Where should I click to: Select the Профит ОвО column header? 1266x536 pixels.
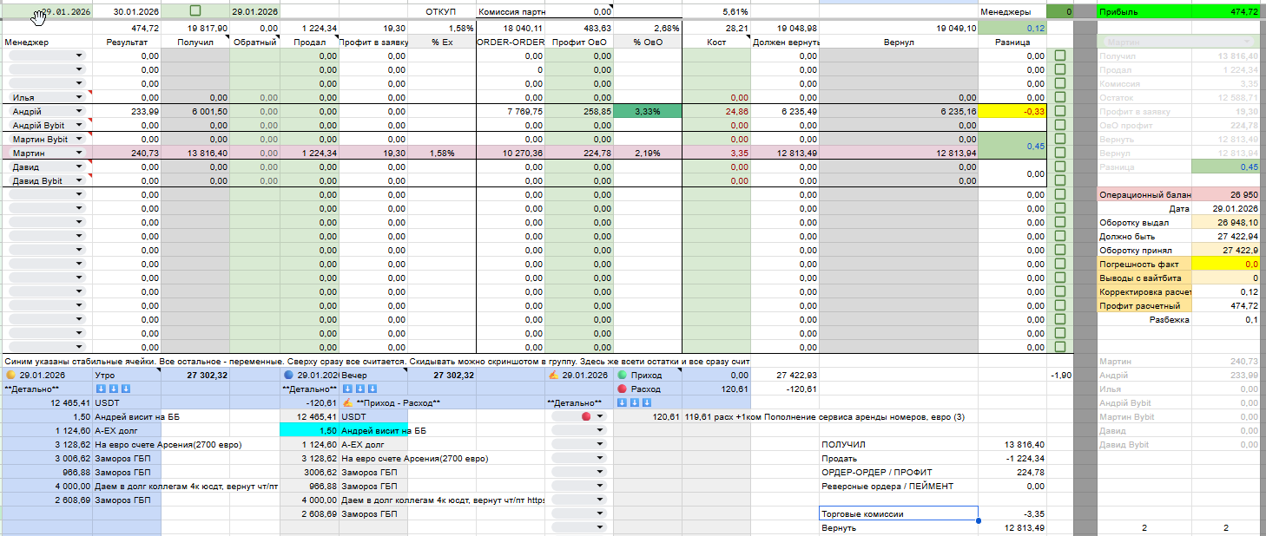click(x=579, y=42)
